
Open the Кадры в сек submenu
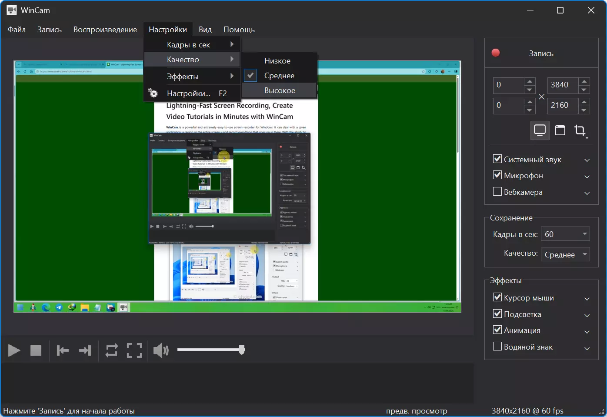coord(192,44)
